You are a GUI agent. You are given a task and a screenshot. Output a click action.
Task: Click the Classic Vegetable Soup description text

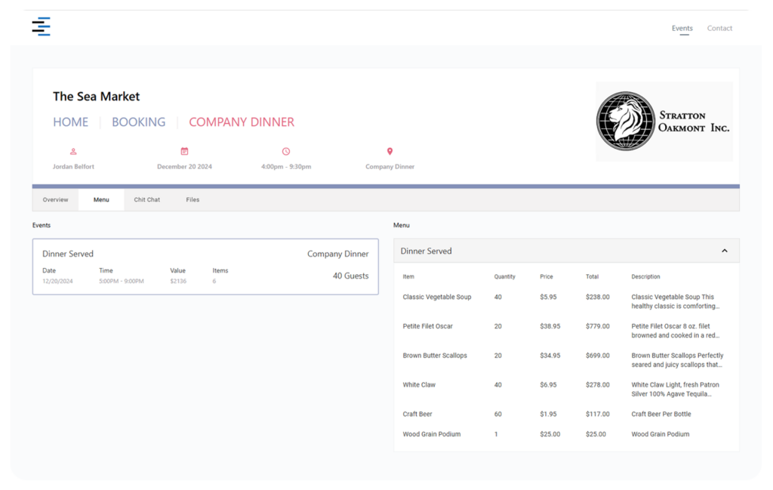pos(676,301)
